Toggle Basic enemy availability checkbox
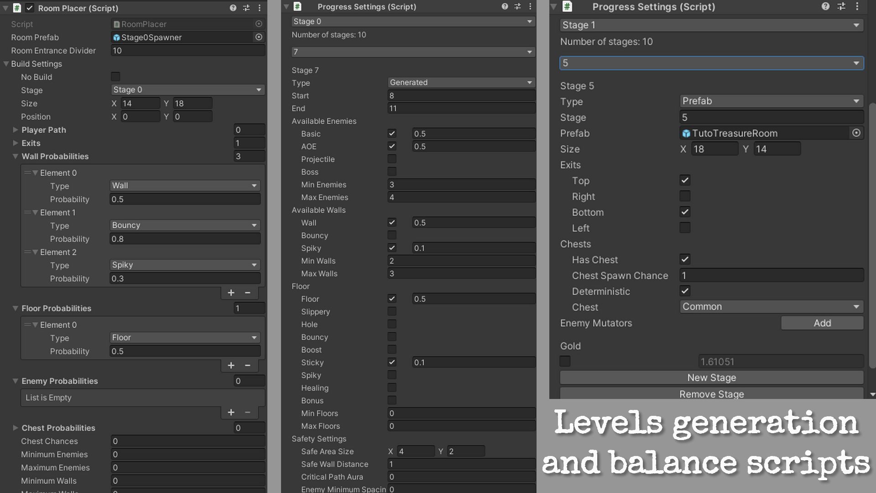This screenshot has width=876, height=493. tap(392, 133)
